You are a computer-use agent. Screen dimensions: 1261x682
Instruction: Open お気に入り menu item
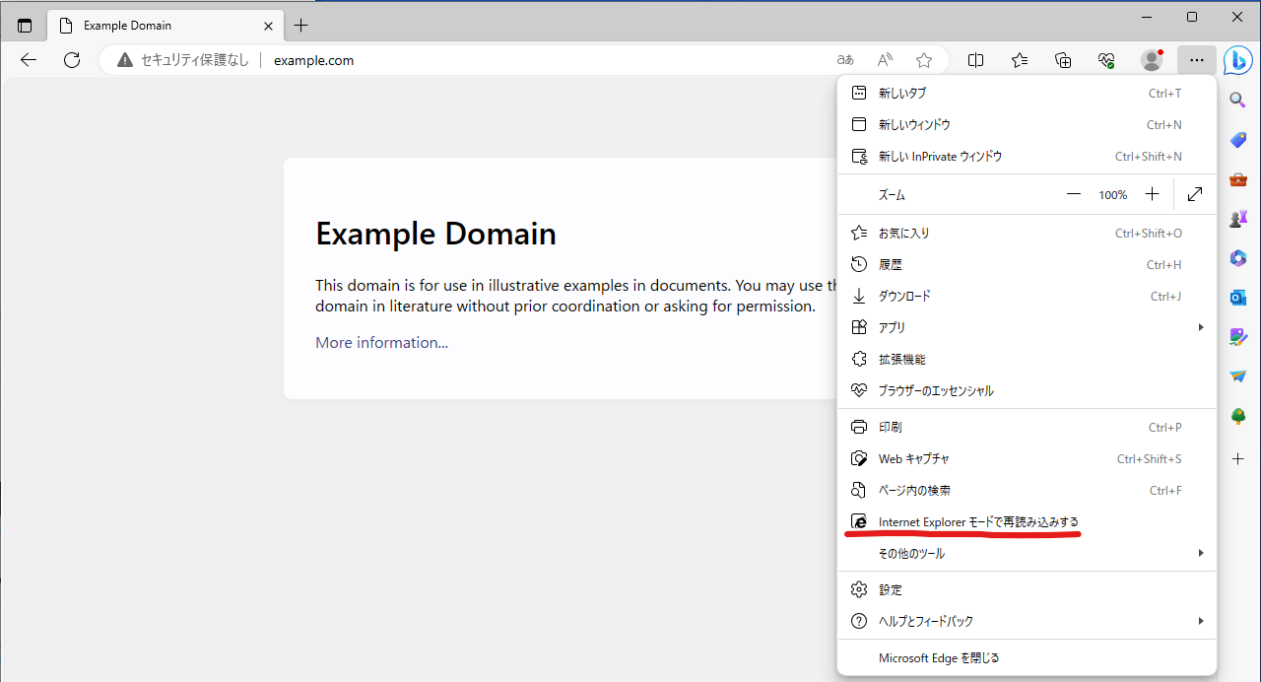click(x=1027, y=234)
